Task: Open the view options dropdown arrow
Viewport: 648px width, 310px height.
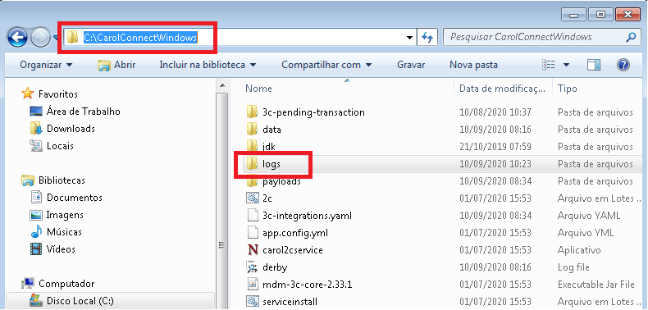Action: click(566, 65)
